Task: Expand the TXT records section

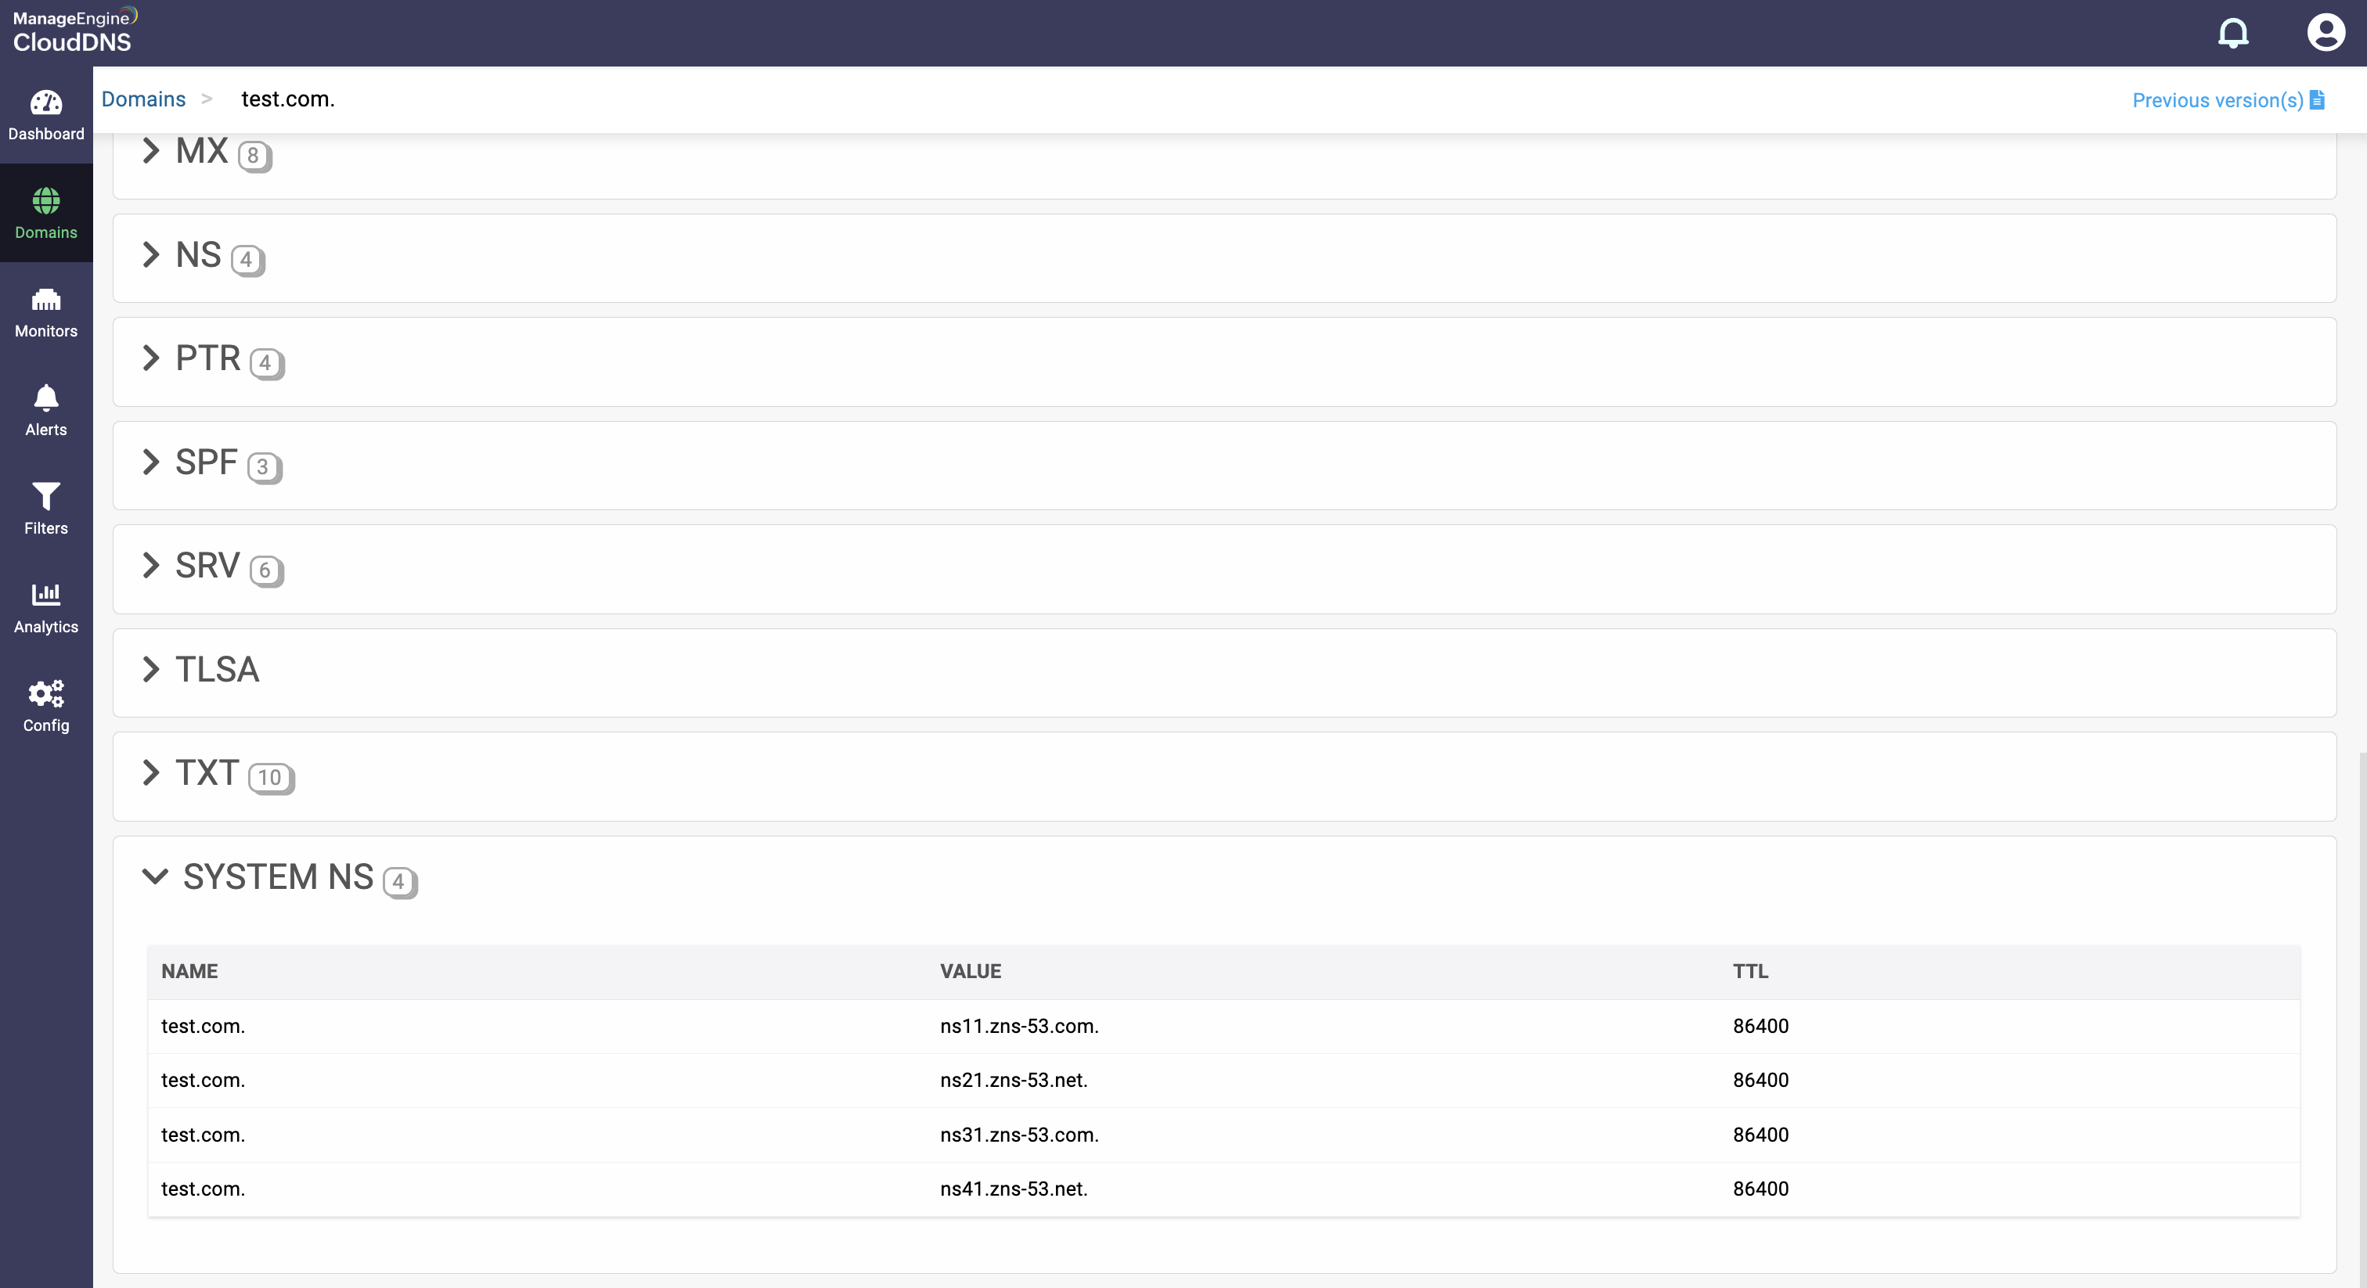Action: 152,774
